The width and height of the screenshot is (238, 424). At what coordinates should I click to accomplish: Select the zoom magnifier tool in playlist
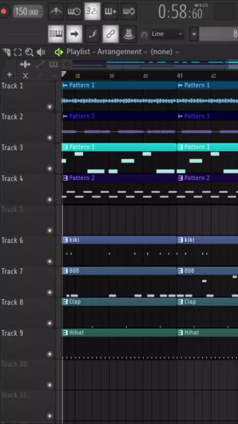coord(29,52)
